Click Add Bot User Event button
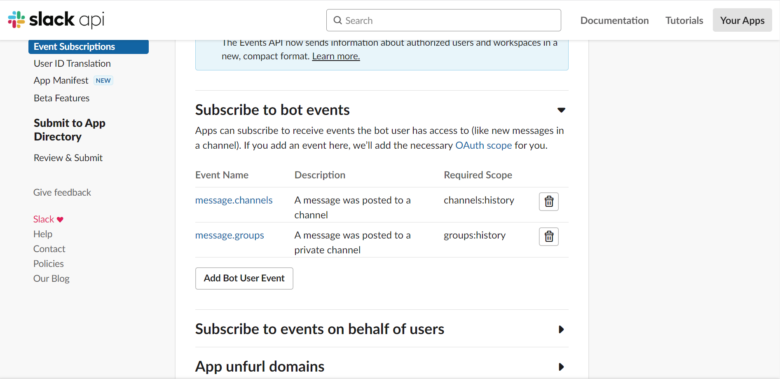The width and height of the screenshot is (780, 379). pyautogui.click(x=244, y=278)
